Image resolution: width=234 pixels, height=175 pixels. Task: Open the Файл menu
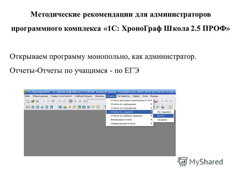[27, 96]
